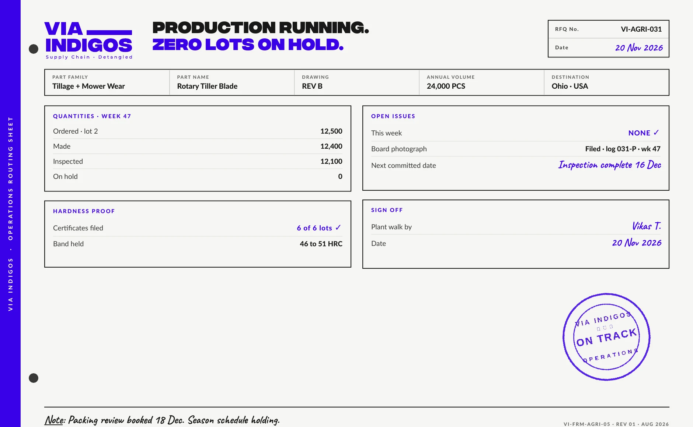The width and height of the screenshot is (693, 427).
Task: Click "Inspection complete 16 Dec" handwriting
Action: (x=610, y=165)
